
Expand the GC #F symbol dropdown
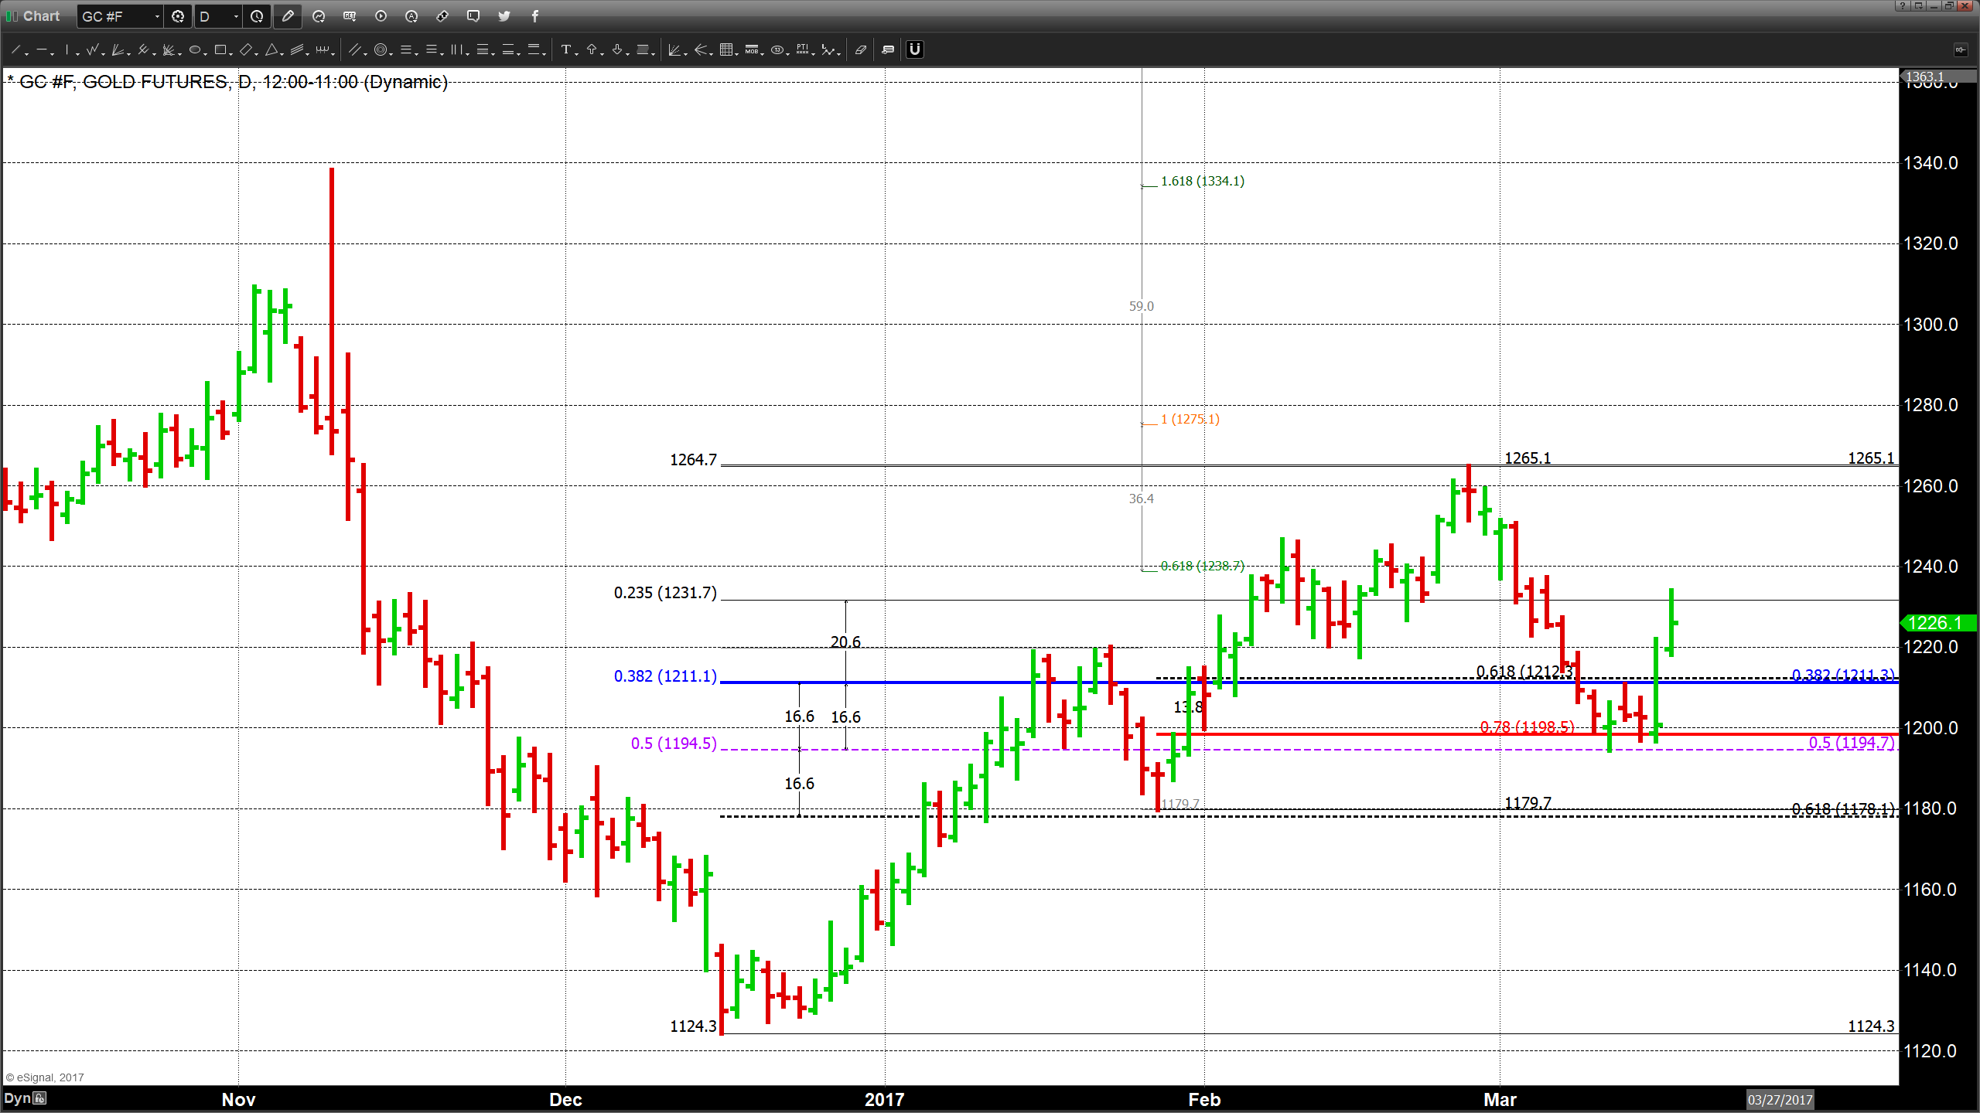click(x=157, y=16)
